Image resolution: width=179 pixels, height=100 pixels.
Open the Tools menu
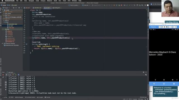click(64, 1)
